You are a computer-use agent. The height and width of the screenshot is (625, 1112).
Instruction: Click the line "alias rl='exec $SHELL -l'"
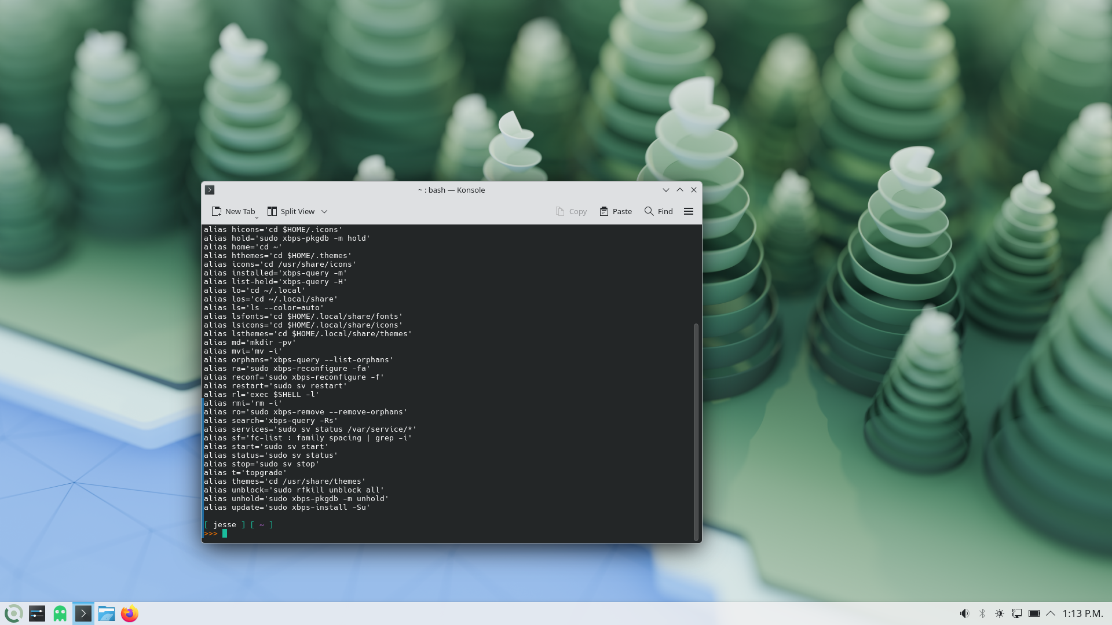point(261,395)
